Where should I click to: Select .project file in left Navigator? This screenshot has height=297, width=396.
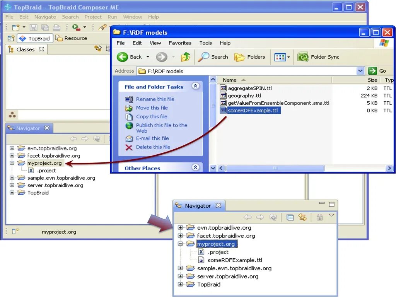point(42,171)
